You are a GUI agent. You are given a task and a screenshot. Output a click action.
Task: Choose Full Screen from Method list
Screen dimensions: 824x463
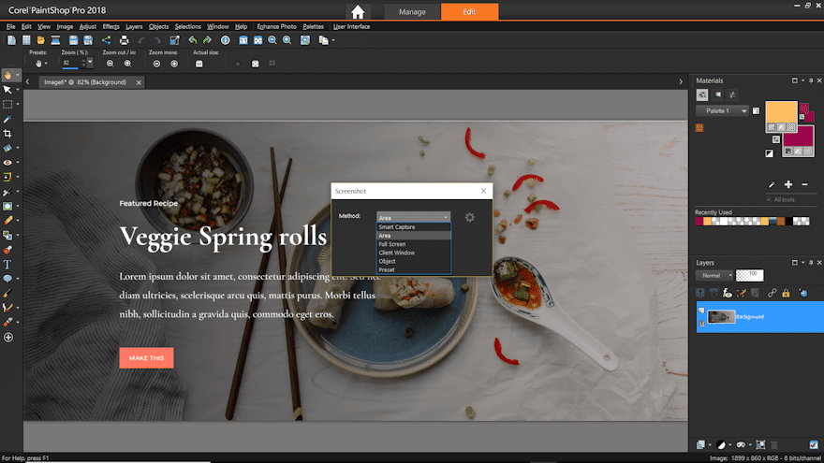click(391, 244)
